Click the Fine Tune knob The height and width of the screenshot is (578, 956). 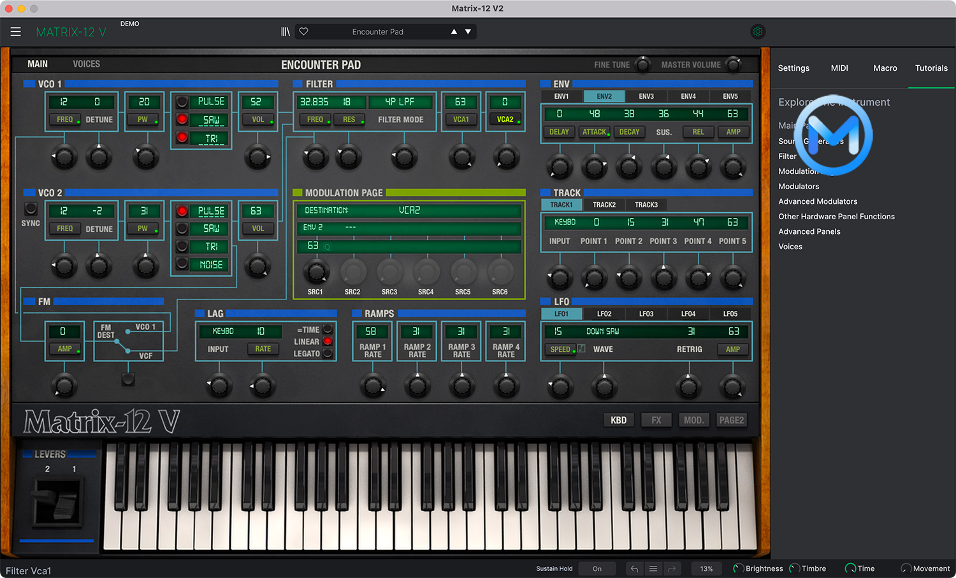pyautogui.click(x=644, y=64)
